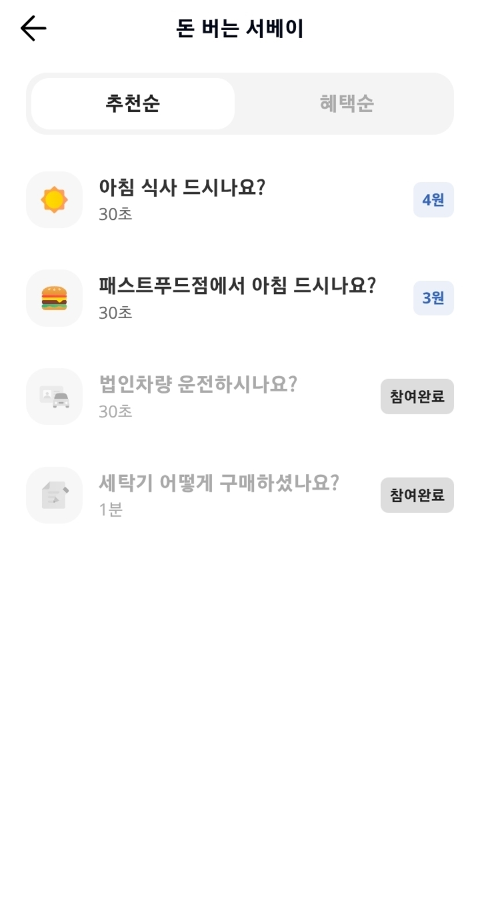This screenshot has height=905, width=480.
Task: Open 패스트푸드점에서 아침 드시나요? survey
Action: [238, 285]
